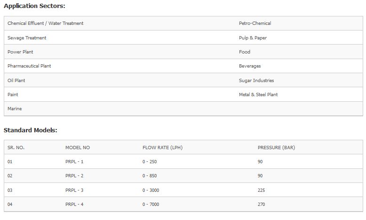Select Chemical Effluent / Water Treatment cell

[46, 23]
